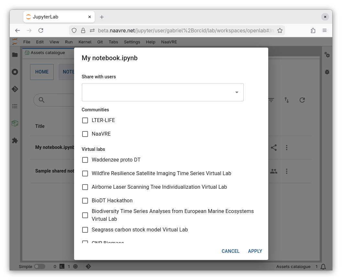
Task: Click the Cancel button in dialog
Action: [x=230, y=251]
